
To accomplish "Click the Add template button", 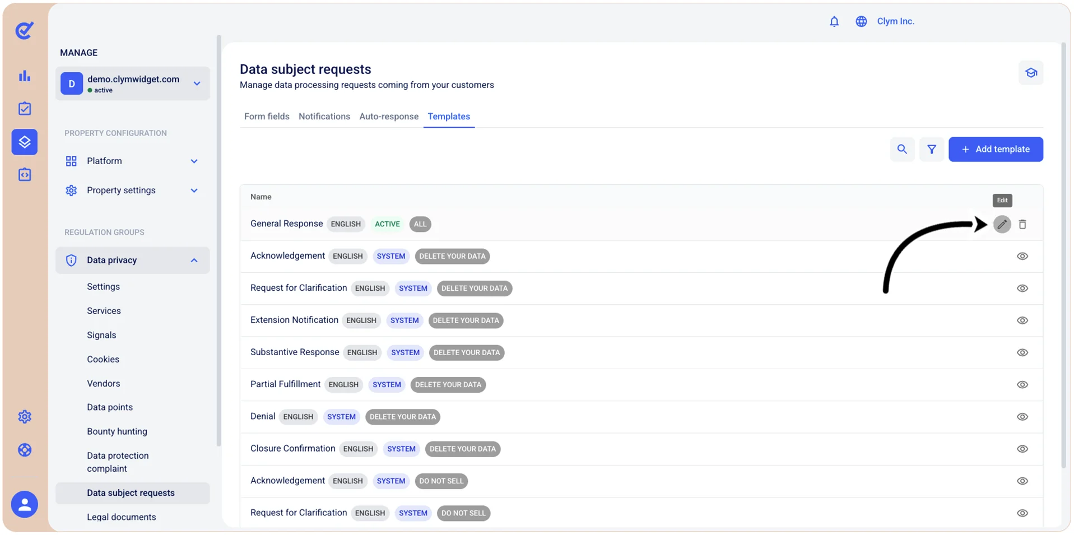I will [x=996, y=149].
